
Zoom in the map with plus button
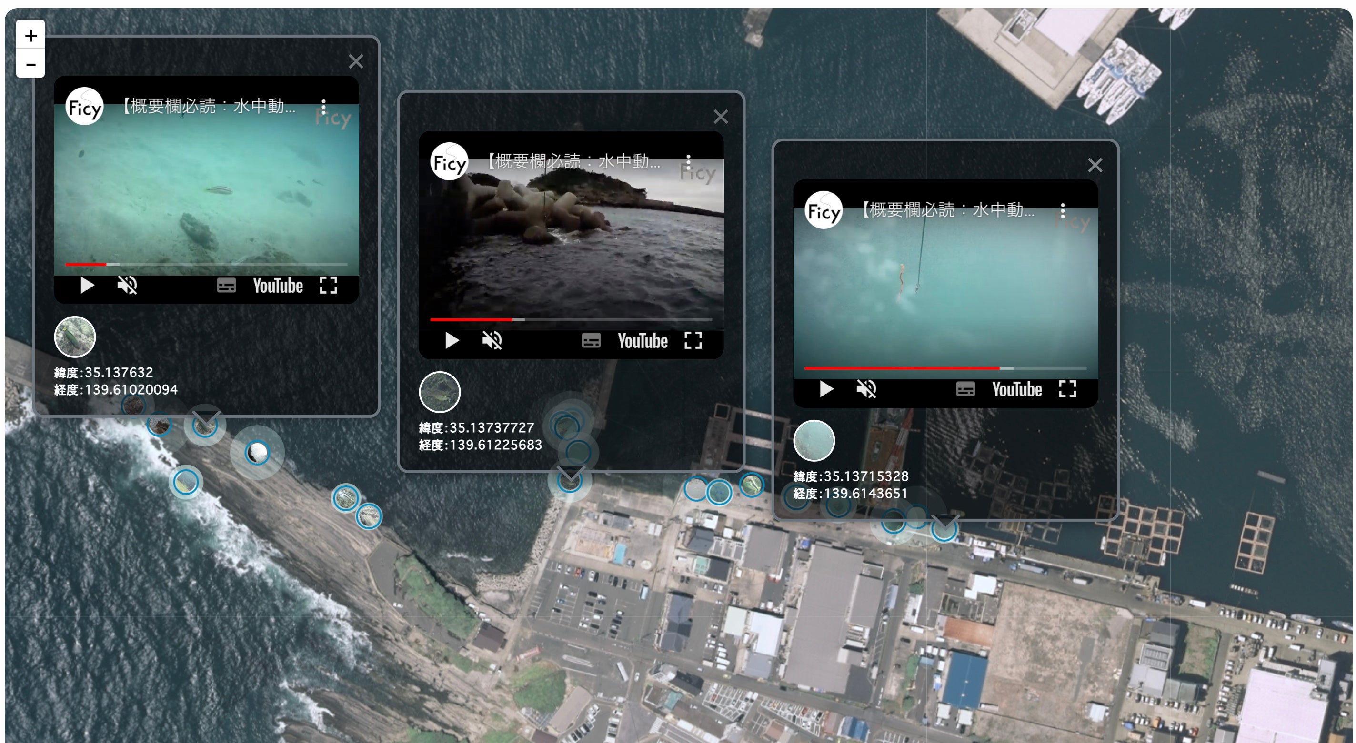(x=30, y=35)
